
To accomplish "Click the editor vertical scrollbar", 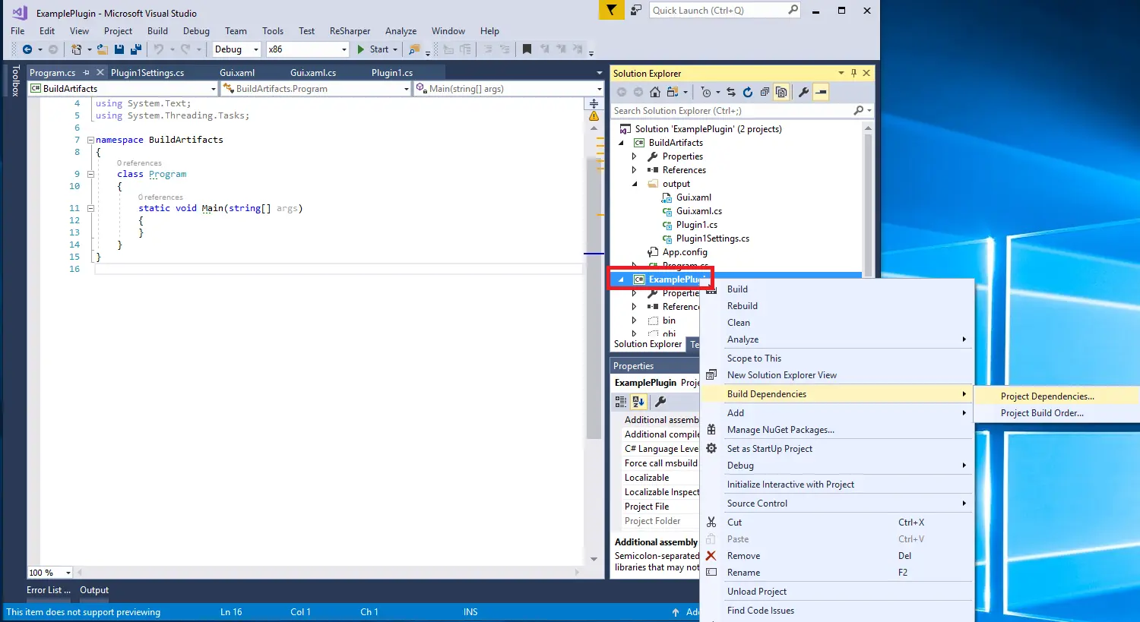I will [594, 298].
